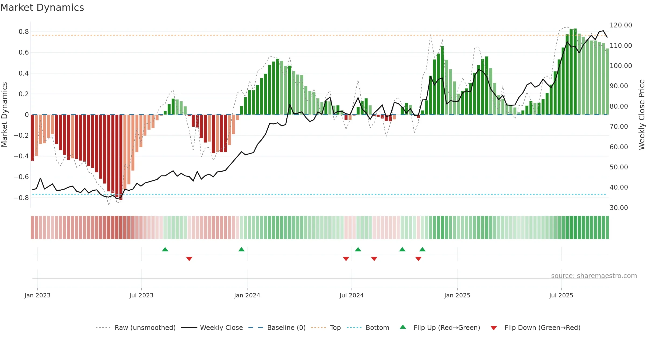
Task: Click the source: sharemaestro.com text
Action: coord(594,276)
